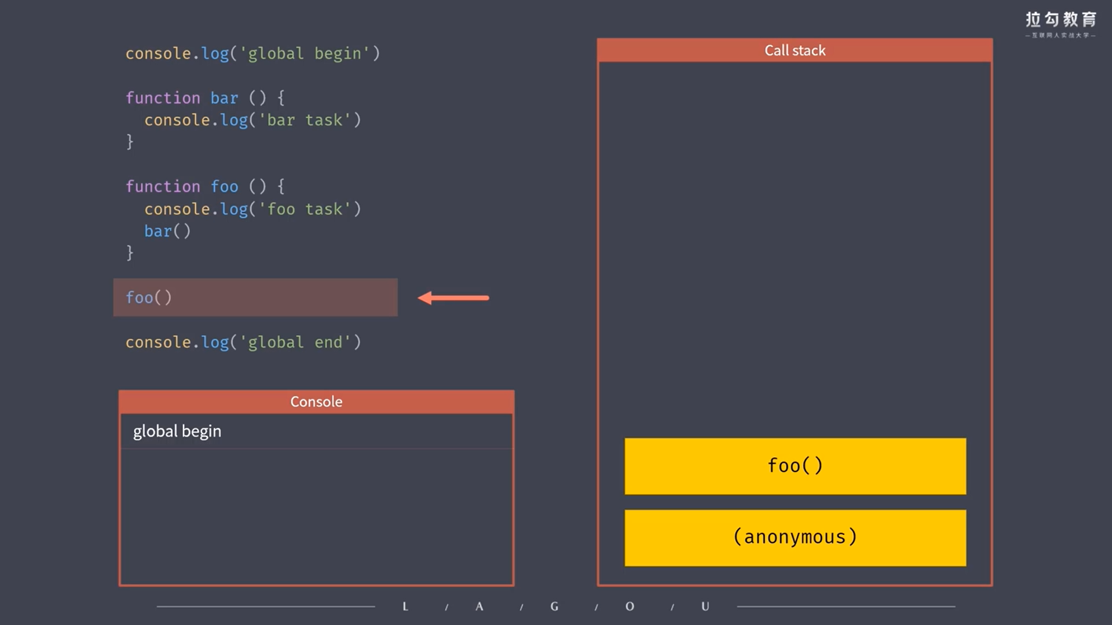
Task: Click the Console panel header
Action: (316, 402)
